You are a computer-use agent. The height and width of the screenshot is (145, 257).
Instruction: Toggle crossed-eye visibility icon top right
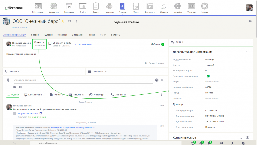250,21
